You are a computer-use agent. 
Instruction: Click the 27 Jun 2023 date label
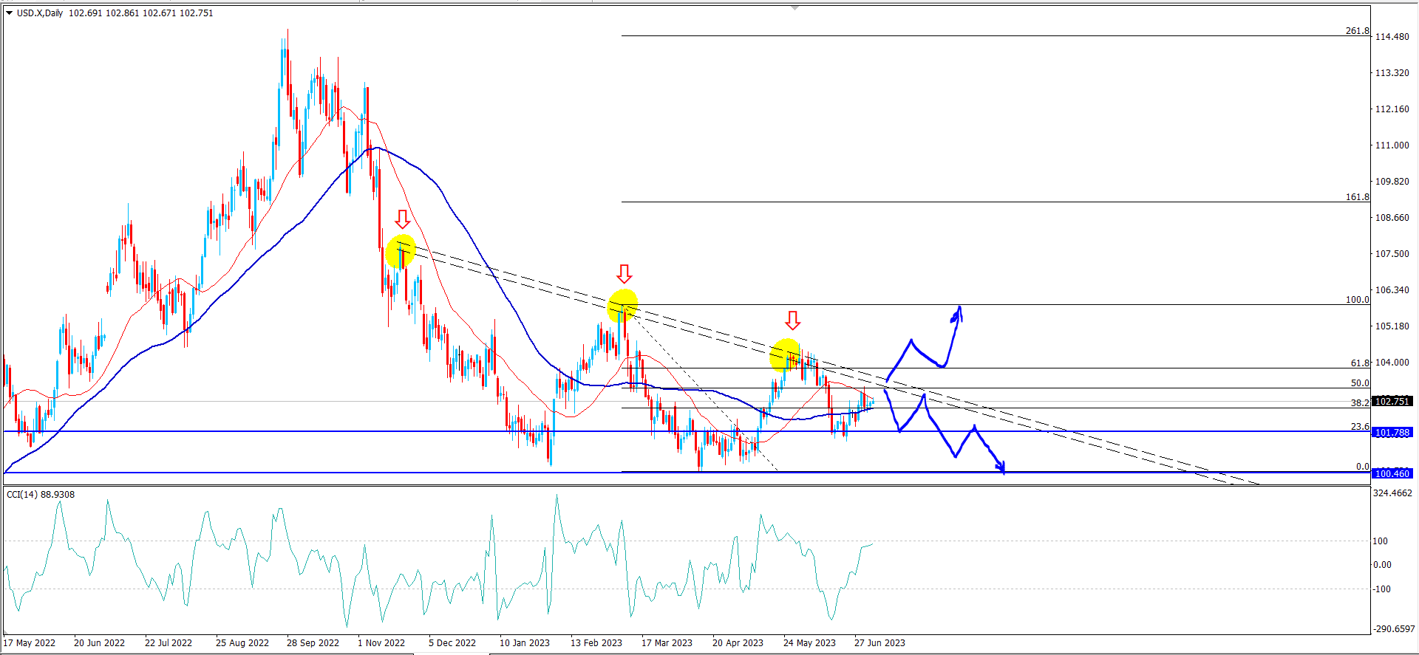pos(879,643)
